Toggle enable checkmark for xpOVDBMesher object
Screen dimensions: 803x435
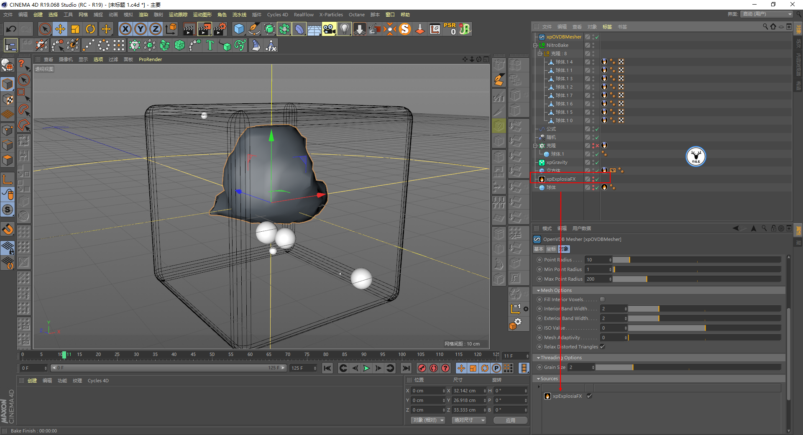click(x=597, y=37)
